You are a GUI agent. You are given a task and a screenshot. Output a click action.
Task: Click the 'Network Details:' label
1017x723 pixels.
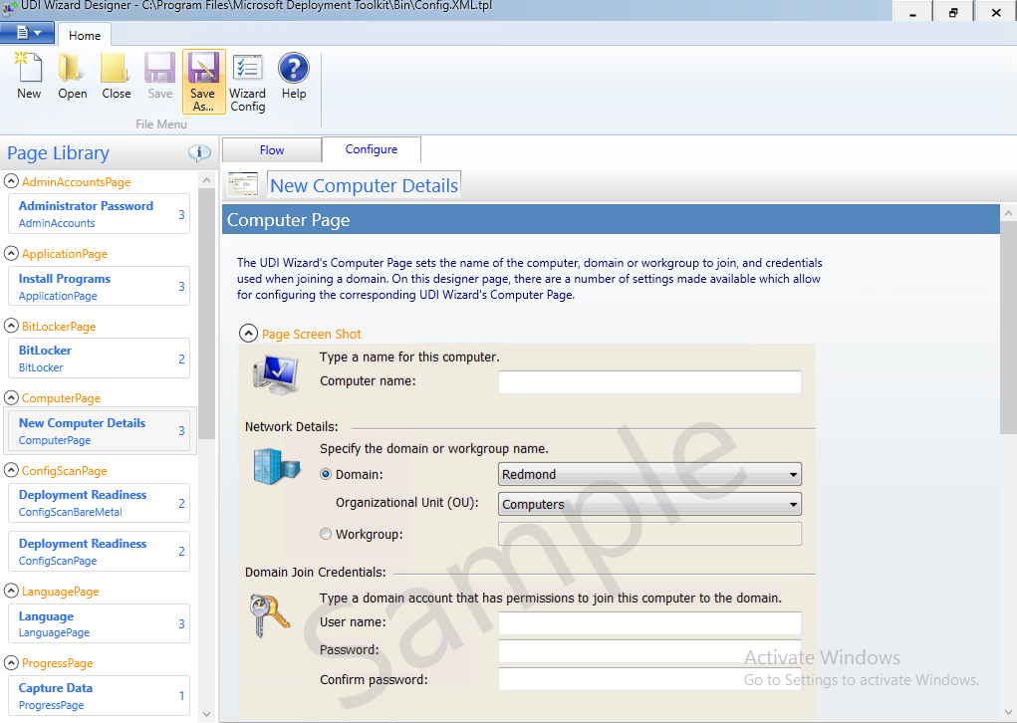[291, 426]
